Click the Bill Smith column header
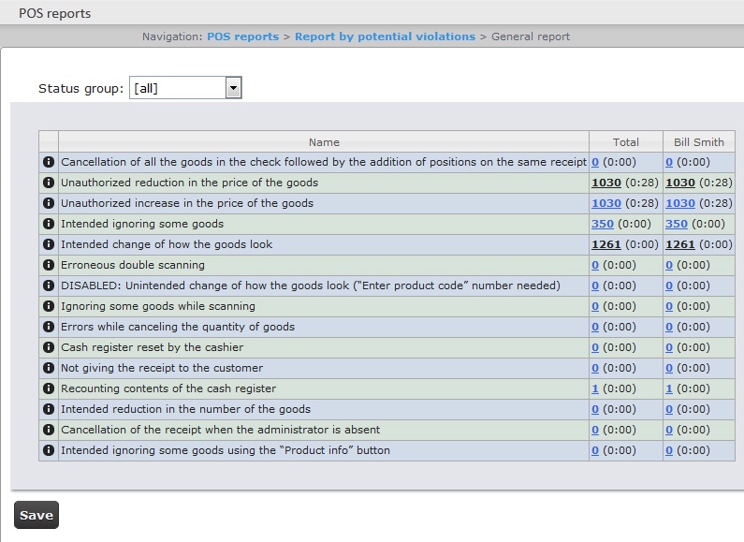 click(699, 142)
